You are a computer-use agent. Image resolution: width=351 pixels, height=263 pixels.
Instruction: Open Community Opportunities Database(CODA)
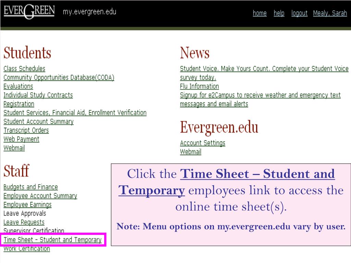point(59,77)
